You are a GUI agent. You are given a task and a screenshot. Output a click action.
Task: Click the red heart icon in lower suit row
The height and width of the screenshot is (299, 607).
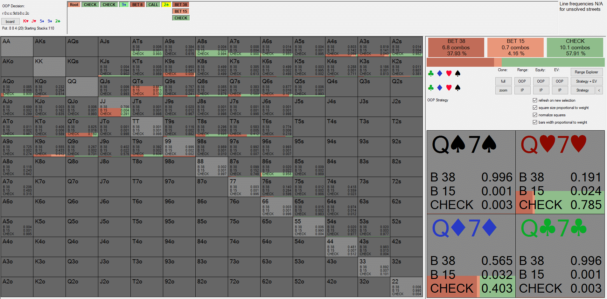point(449,88)
